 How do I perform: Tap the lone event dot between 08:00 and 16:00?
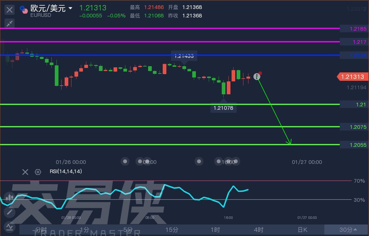199,161
